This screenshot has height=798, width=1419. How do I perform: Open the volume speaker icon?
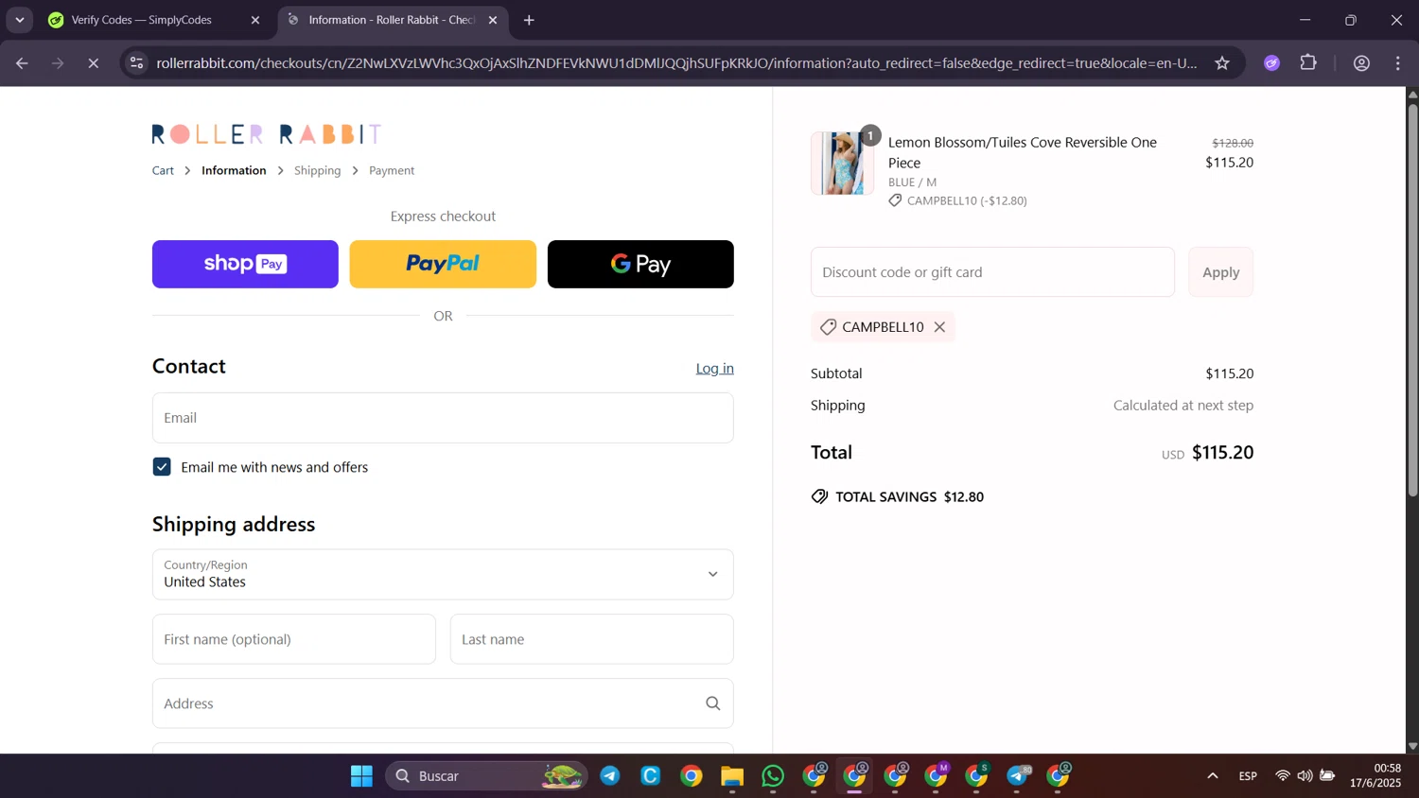pos(1305,776)
